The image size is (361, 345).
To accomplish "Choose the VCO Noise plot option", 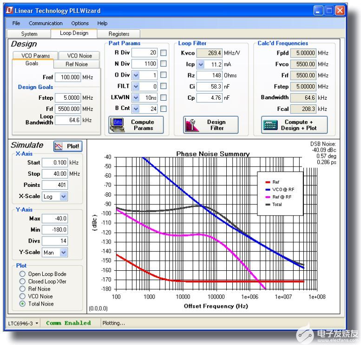I will (x=22, y=296).
